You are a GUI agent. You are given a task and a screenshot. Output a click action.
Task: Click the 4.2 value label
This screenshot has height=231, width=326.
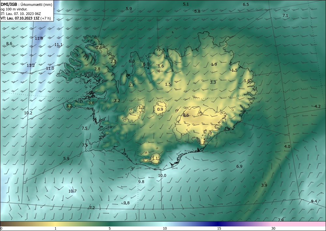click(318, 106)
